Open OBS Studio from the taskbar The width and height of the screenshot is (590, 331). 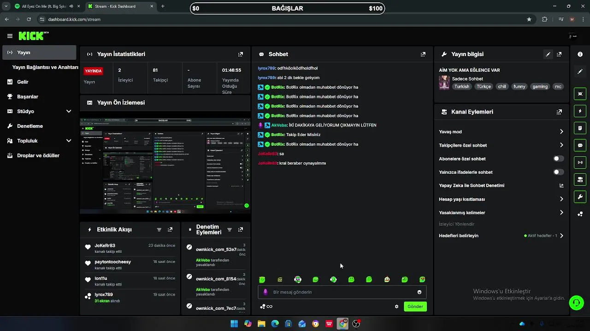(356, 324)
